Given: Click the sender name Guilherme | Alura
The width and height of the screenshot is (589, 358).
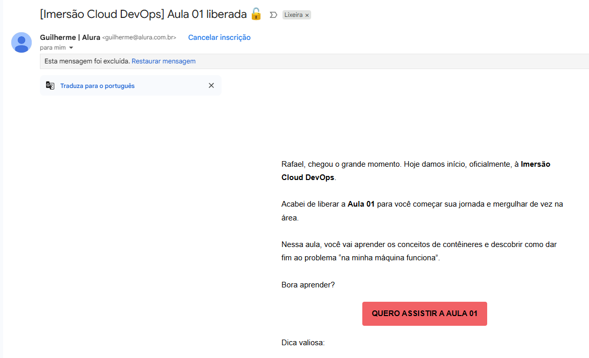Looking at the screenshot, I should 70,37.
